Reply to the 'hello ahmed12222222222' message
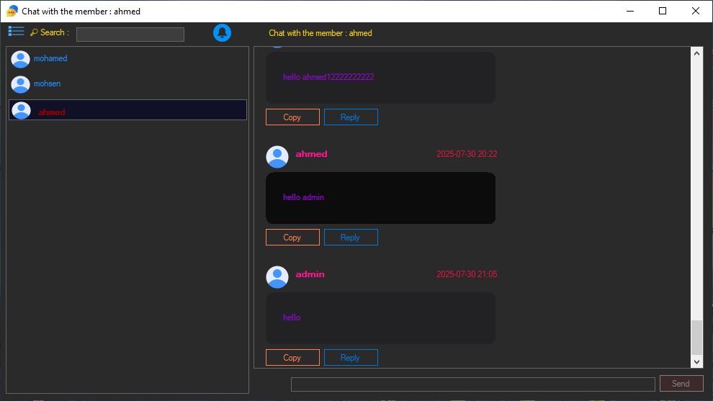 (x=351, y=117)
